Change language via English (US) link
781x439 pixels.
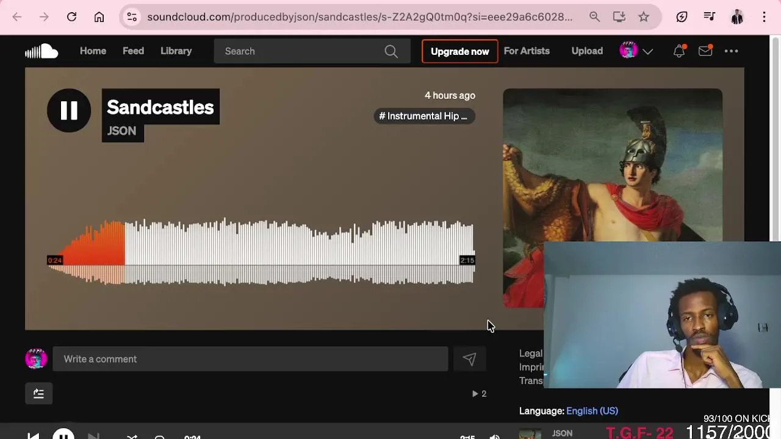tap(592, 411)
